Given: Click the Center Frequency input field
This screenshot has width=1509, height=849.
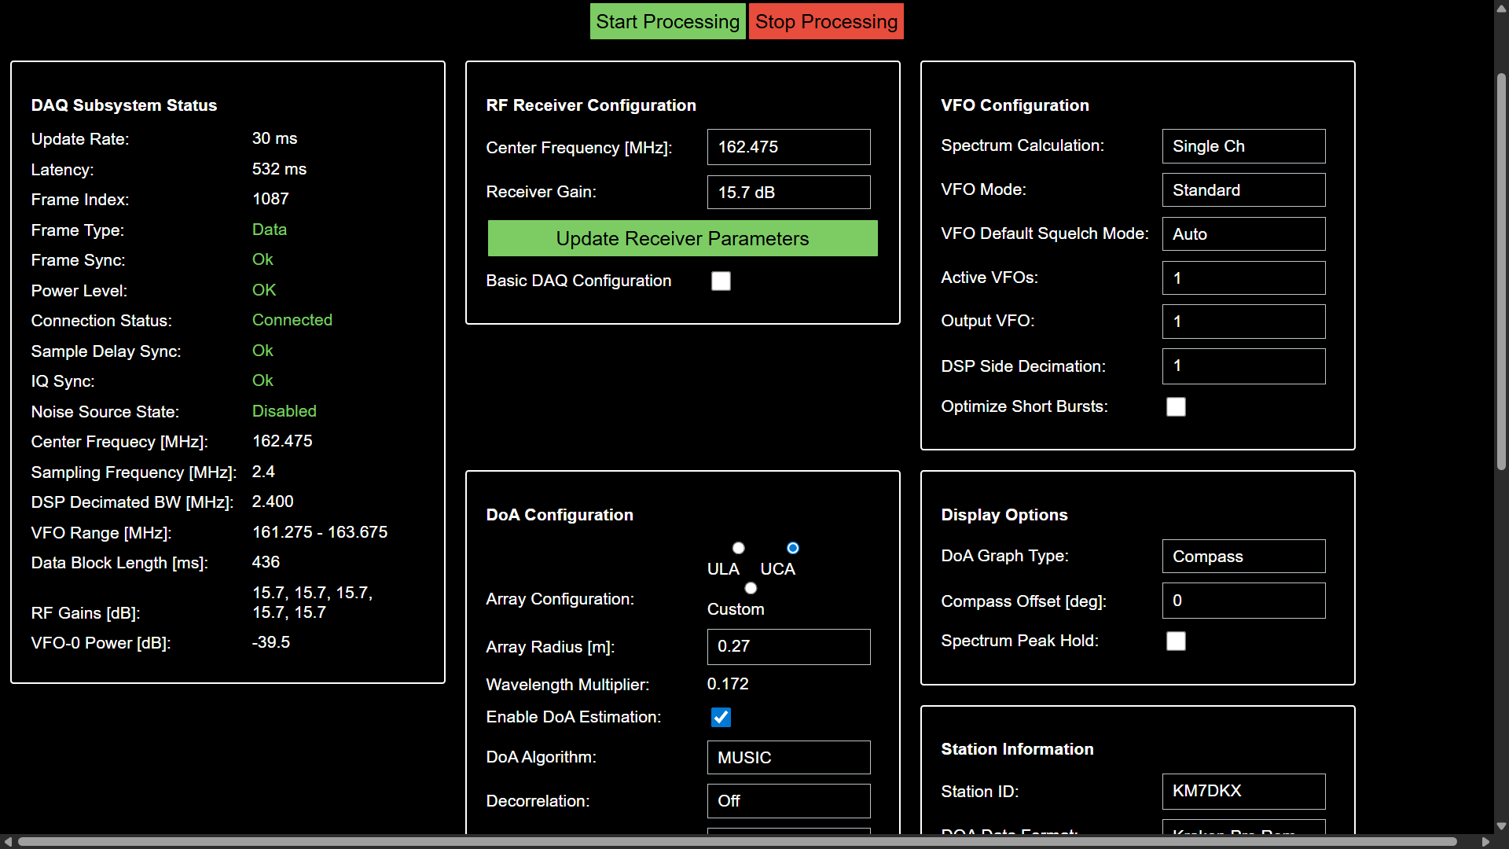Looking at the screenshot, I should [x=788, y=147].
